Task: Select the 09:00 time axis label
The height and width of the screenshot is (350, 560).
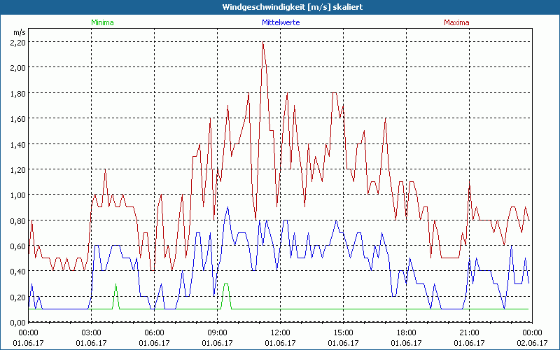Action: point(217,332)
